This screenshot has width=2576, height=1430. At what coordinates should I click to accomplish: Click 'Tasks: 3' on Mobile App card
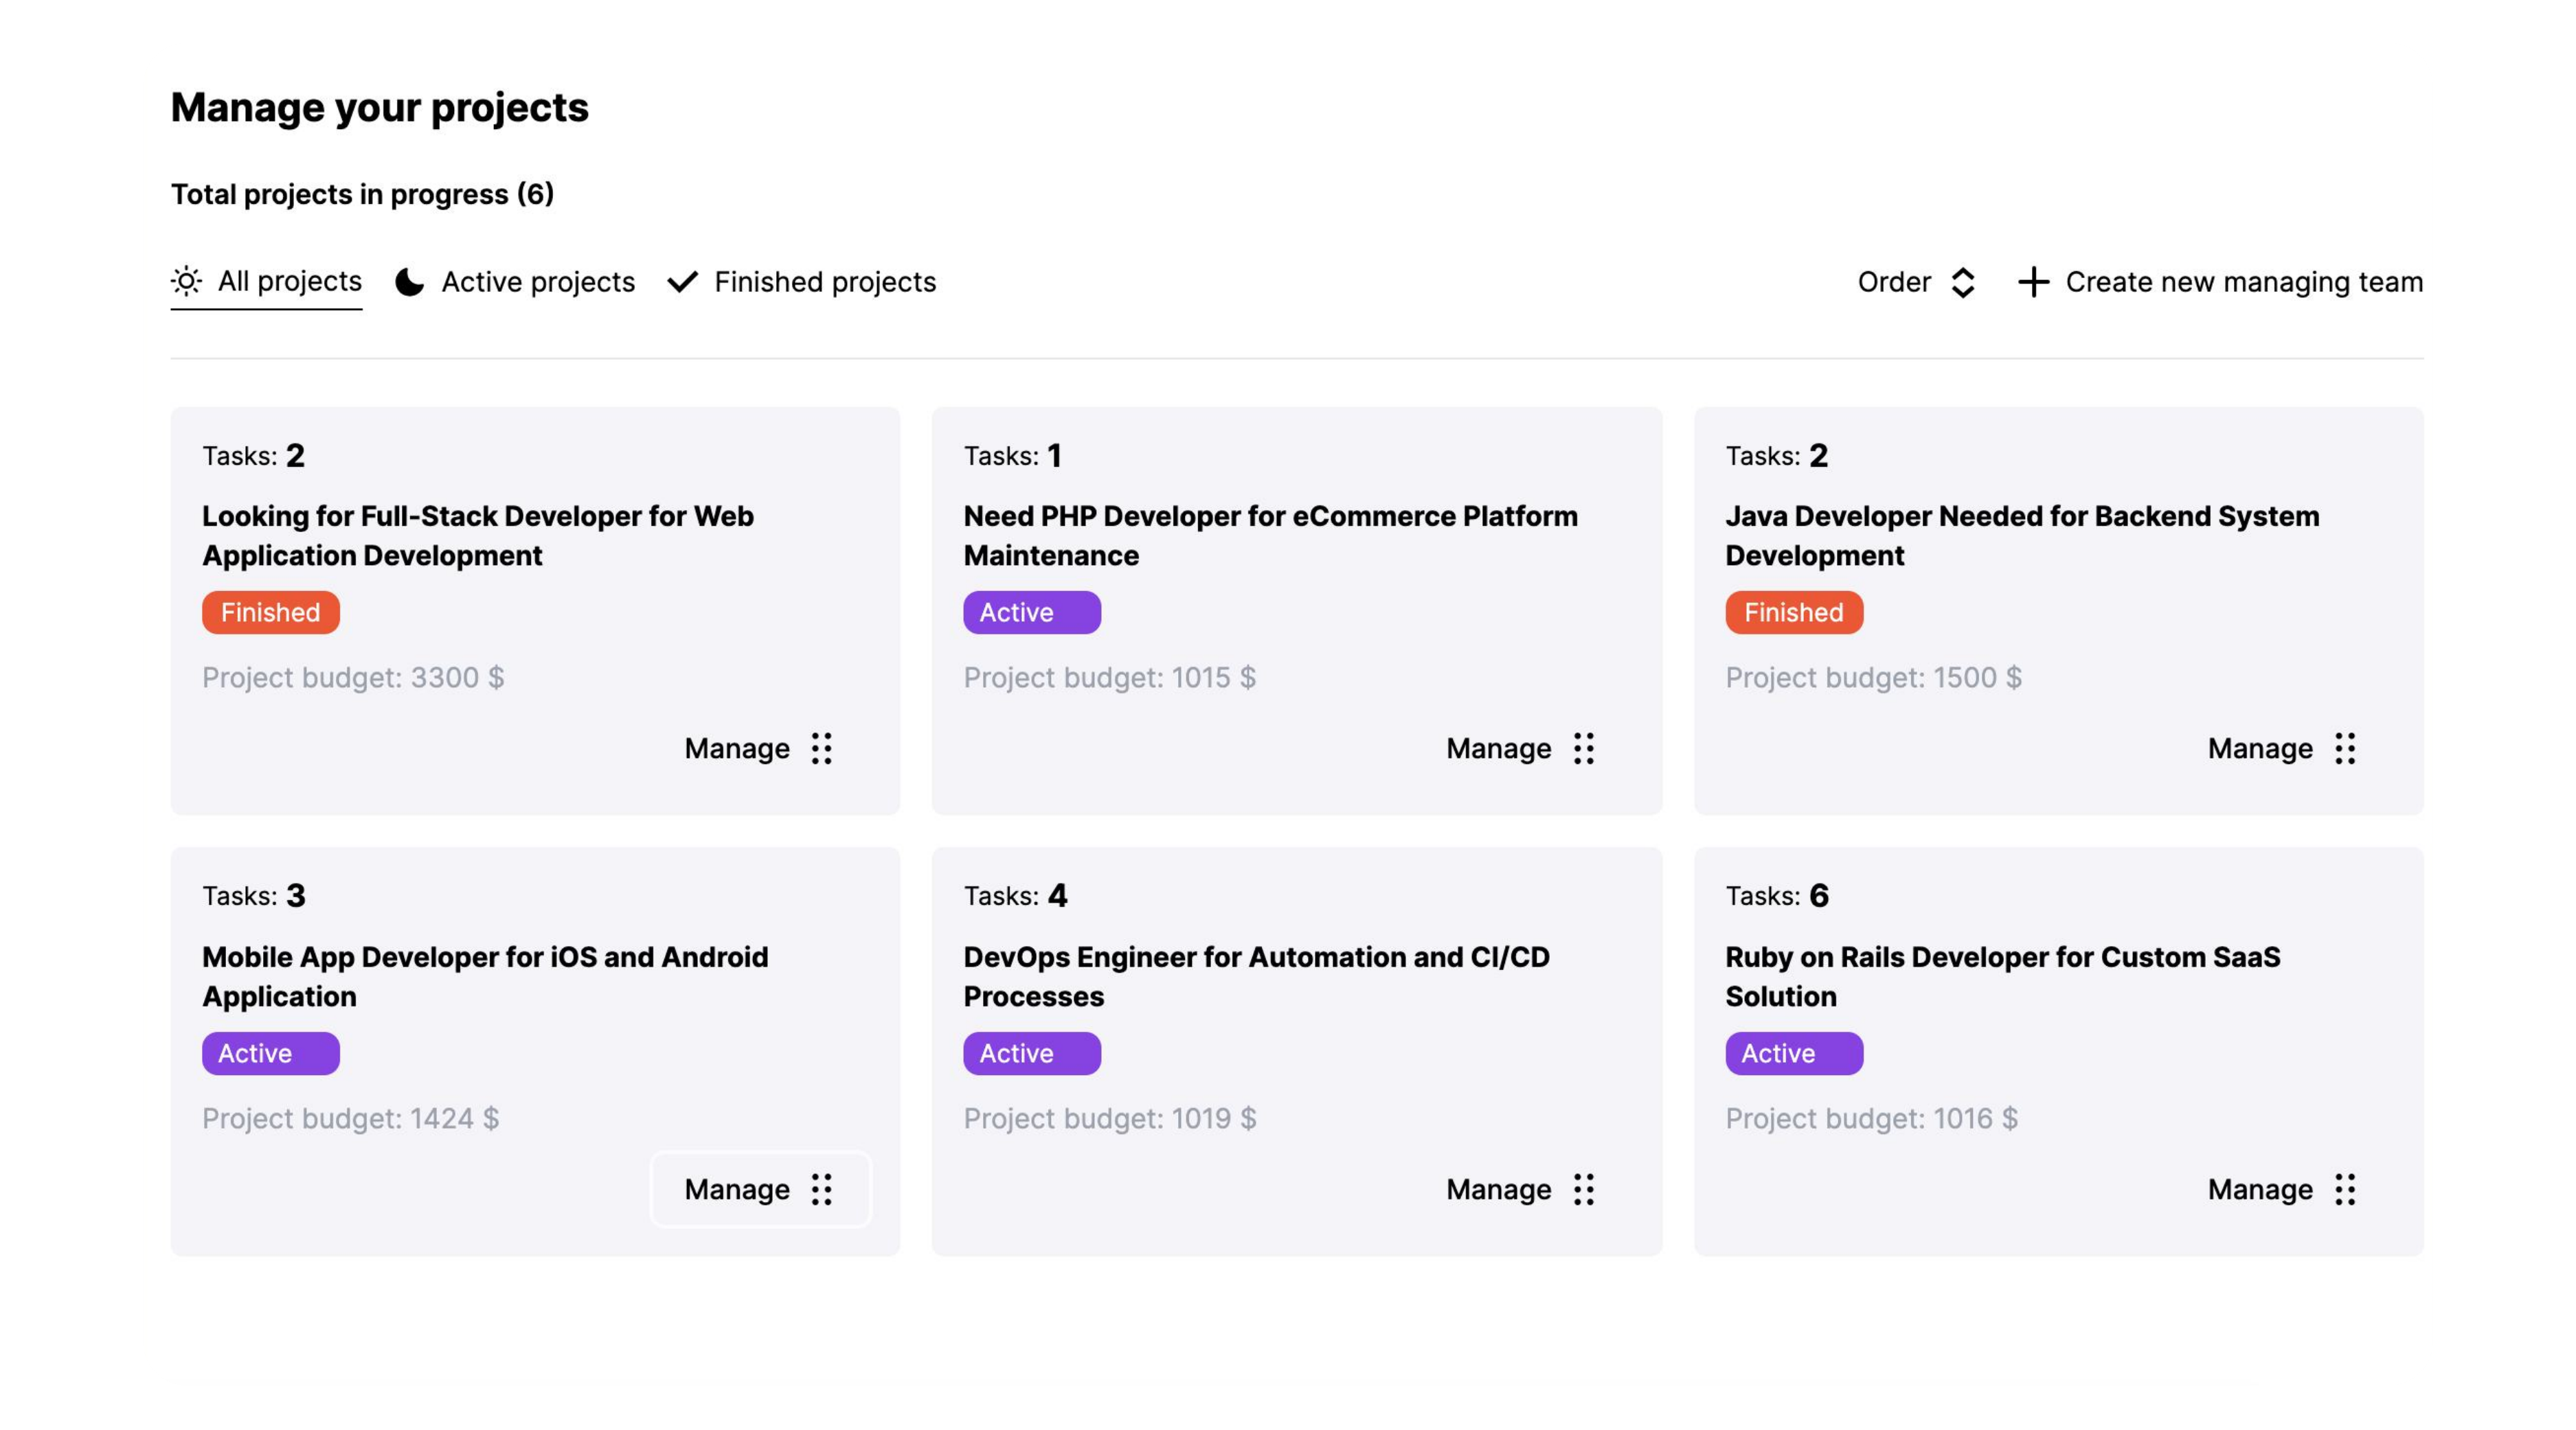(254, 897)
